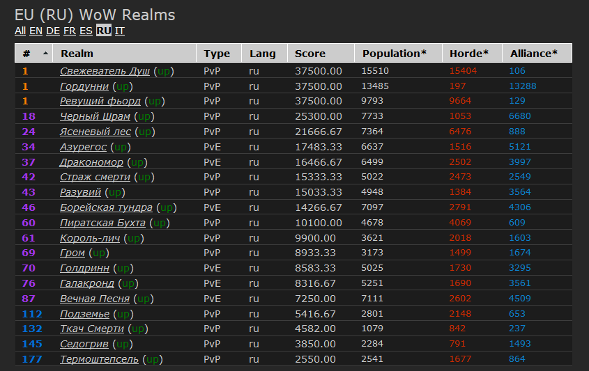
Task: Switch to the IT language tab
Action: click(x=119, y=31)
